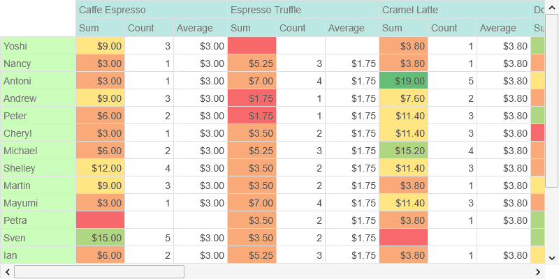Select the Yoshi row header
Screen dimensions: 559x279
point(38,46)
